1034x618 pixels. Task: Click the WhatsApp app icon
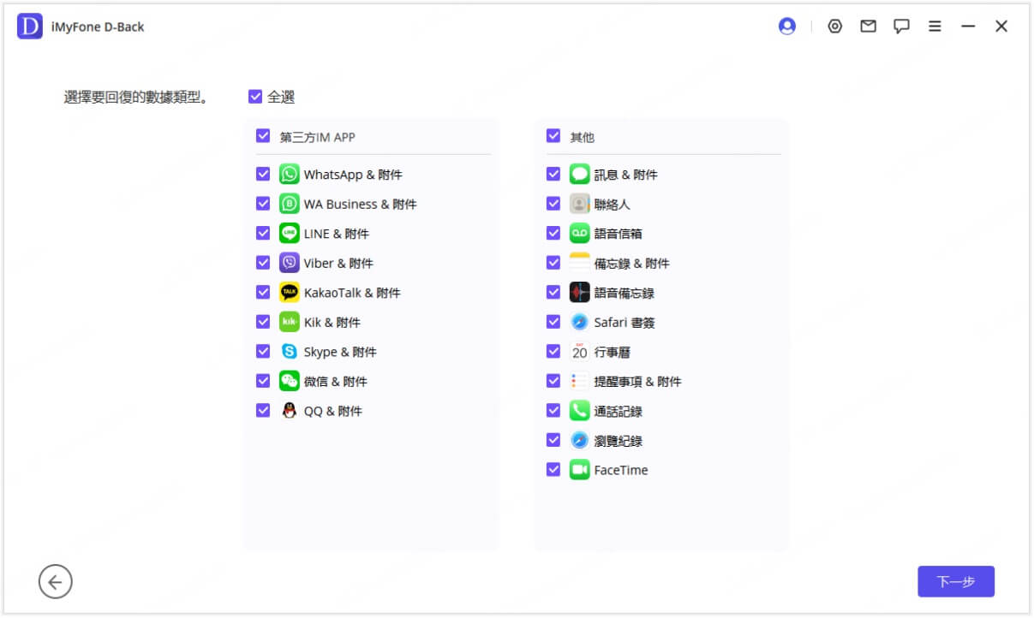click(290, 175)
